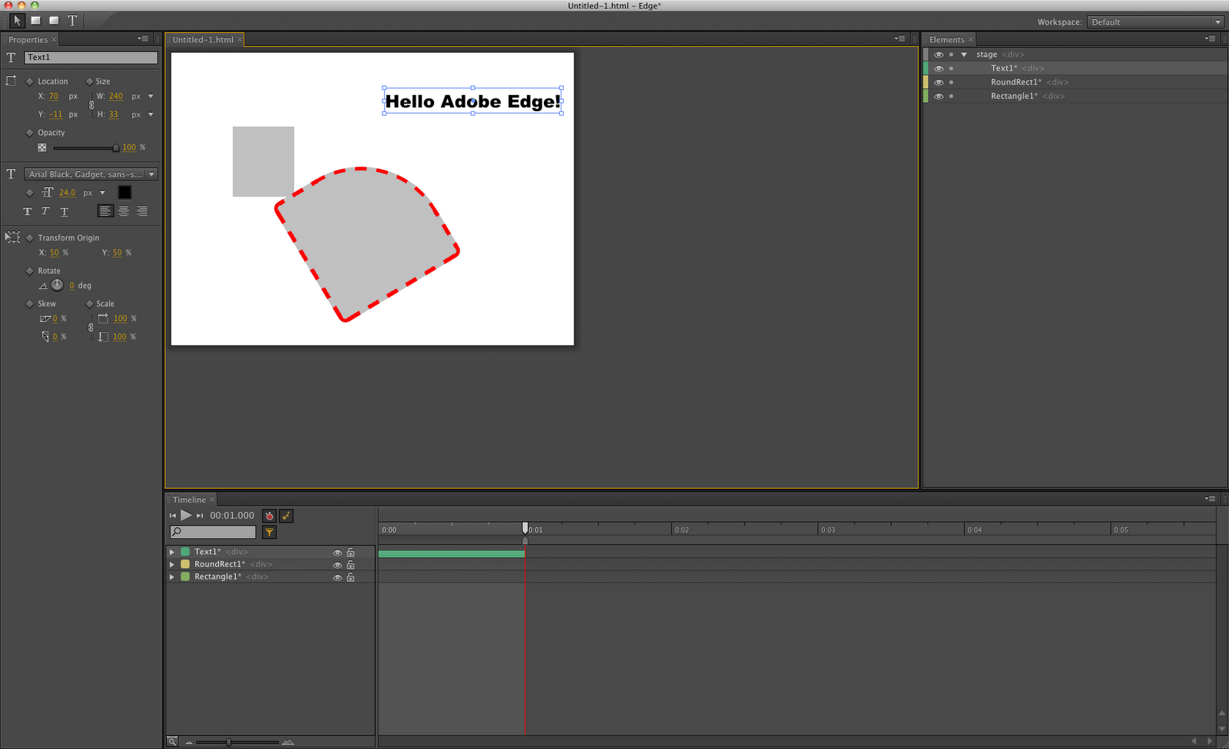This screenshot has width=1229, height=749.
Task: Add a Rotate keyframe diamond
Action: (30, 271)
